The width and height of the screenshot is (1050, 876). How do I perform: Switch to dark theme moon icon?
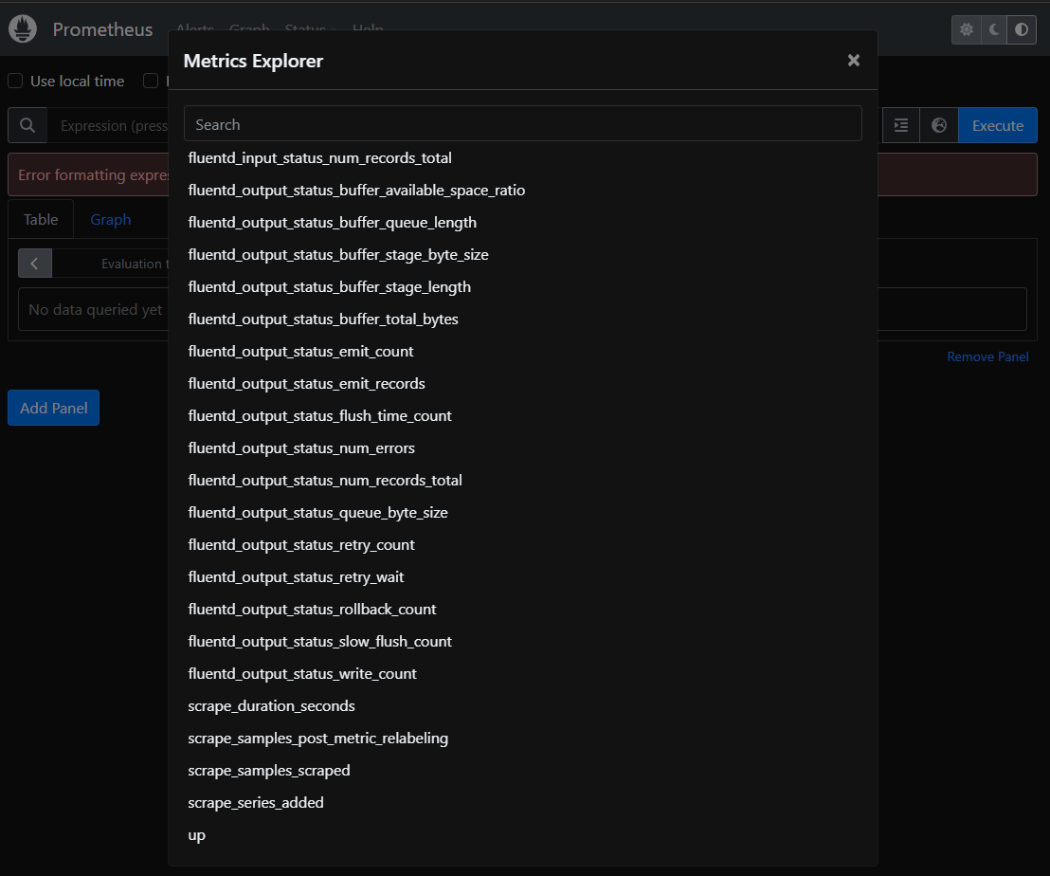[994, 29]
